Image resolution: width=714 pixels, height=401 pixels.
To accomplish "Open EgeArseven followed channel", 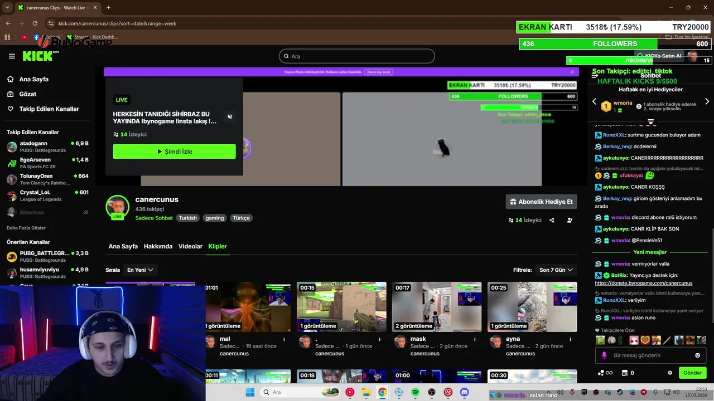I will (47, 163).
